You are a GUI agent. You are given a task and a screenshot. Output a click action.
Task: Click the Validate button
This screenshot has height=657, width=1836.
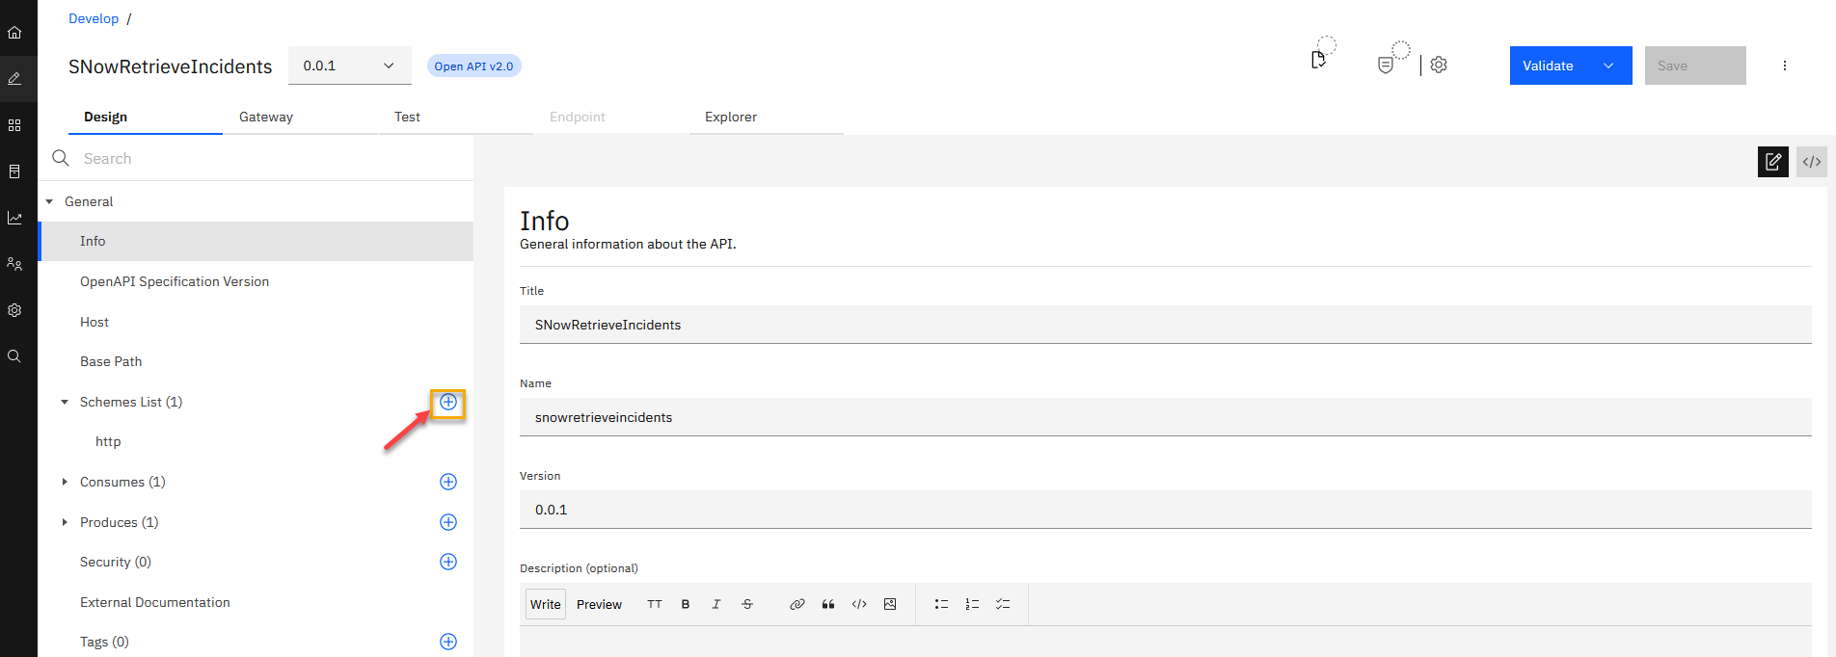coord(1548,66)
